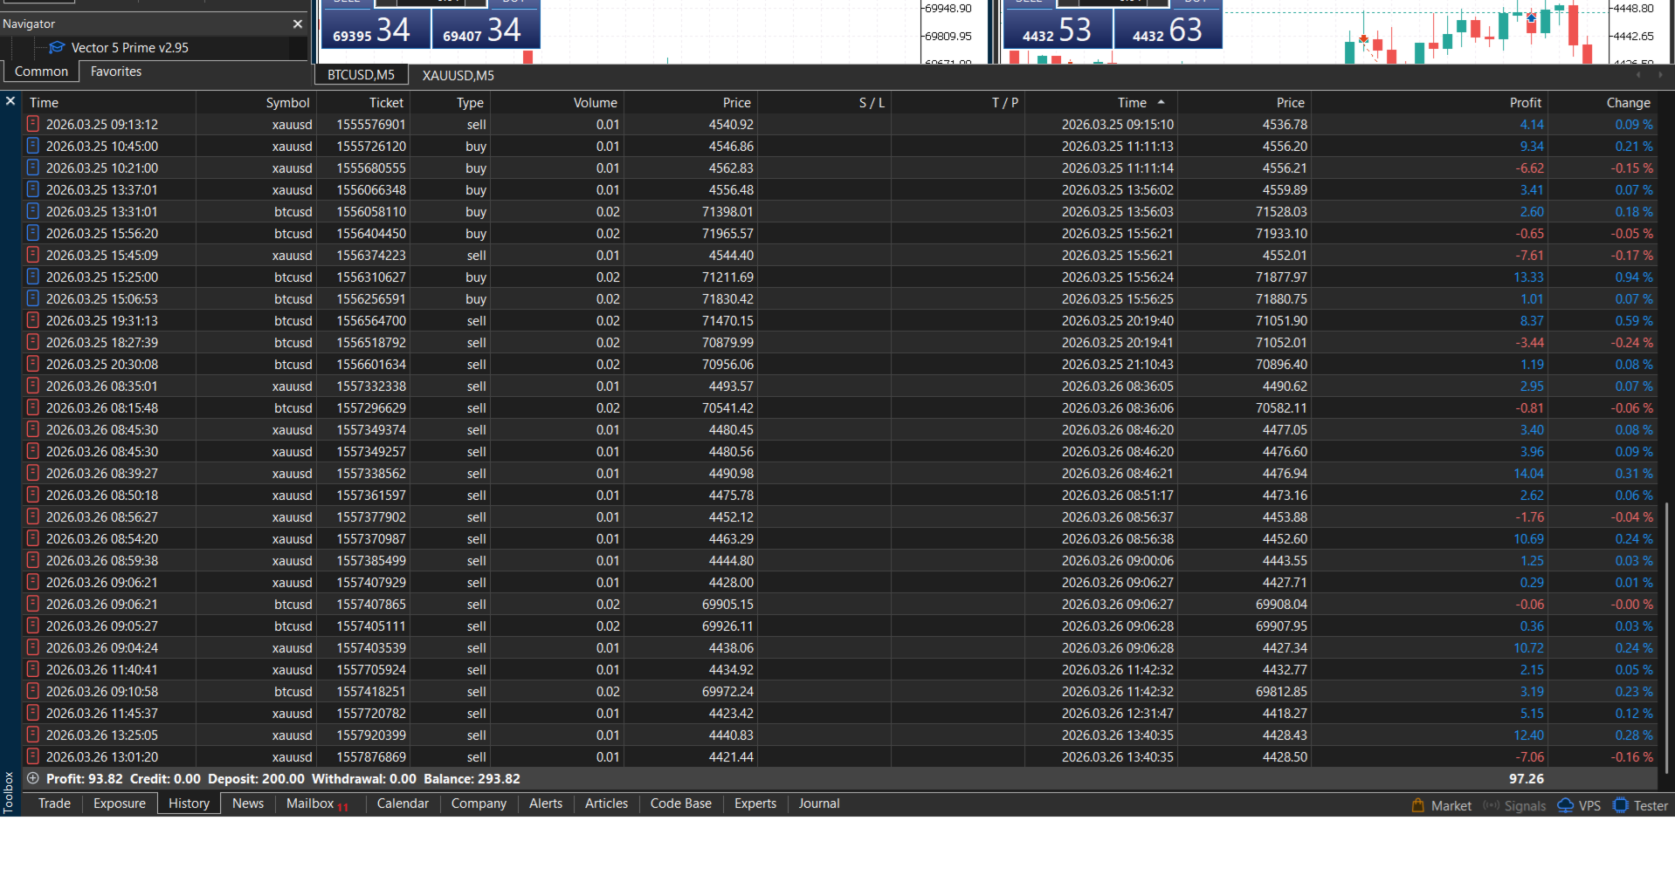Open the Strategy Tester gear icon
Viewport: 1675px width, 889px height.
(1621, 805)
